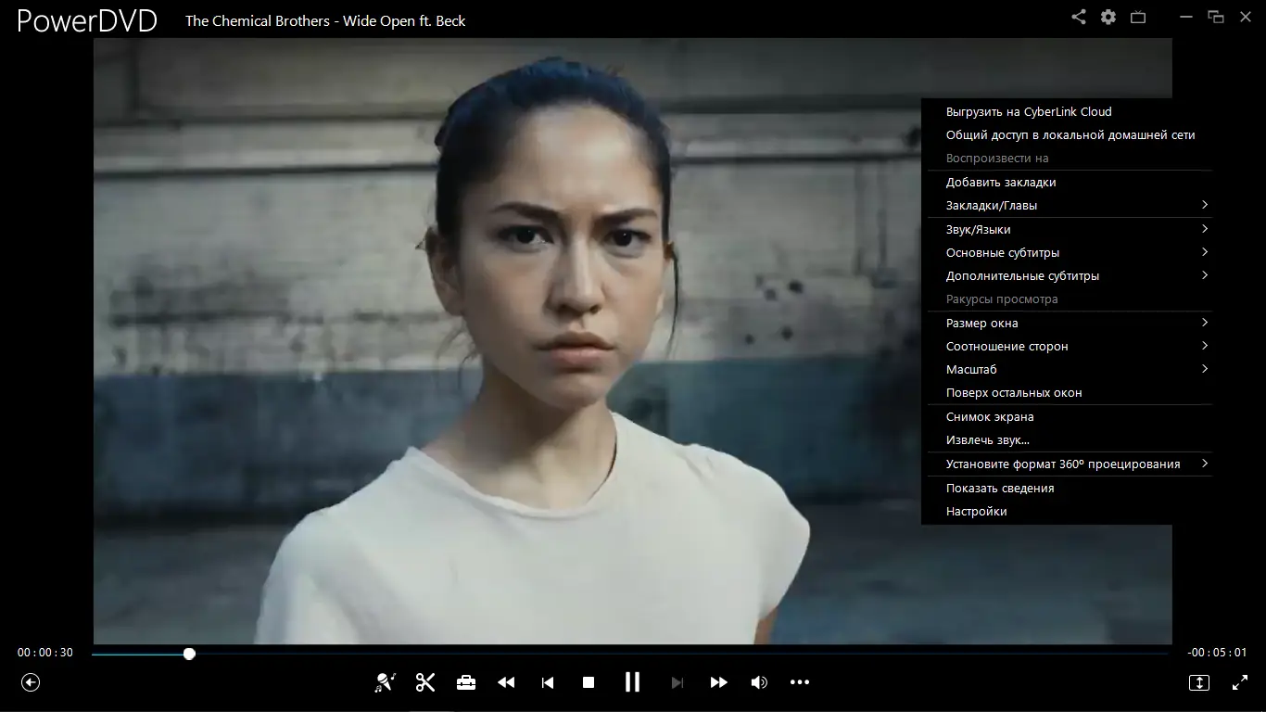Screen dimensions: 1266x712
Task: Fast forward the video
Action: 718,682
